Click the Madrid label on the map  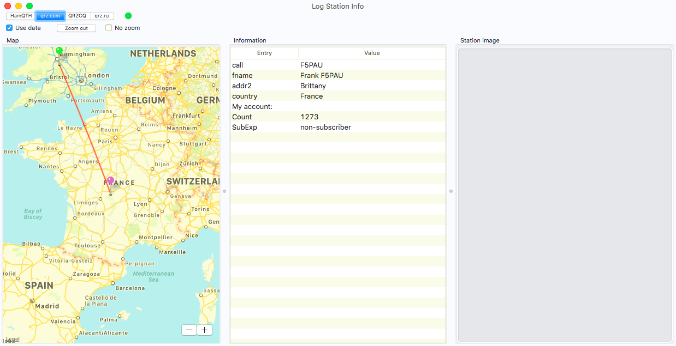[47, 306]
